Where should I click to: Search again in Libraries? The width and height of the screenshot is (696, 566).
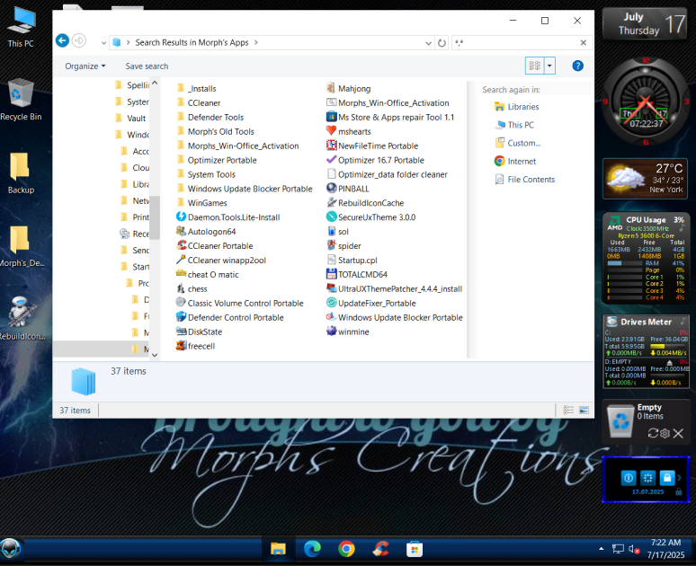click(x=517, y=107)
